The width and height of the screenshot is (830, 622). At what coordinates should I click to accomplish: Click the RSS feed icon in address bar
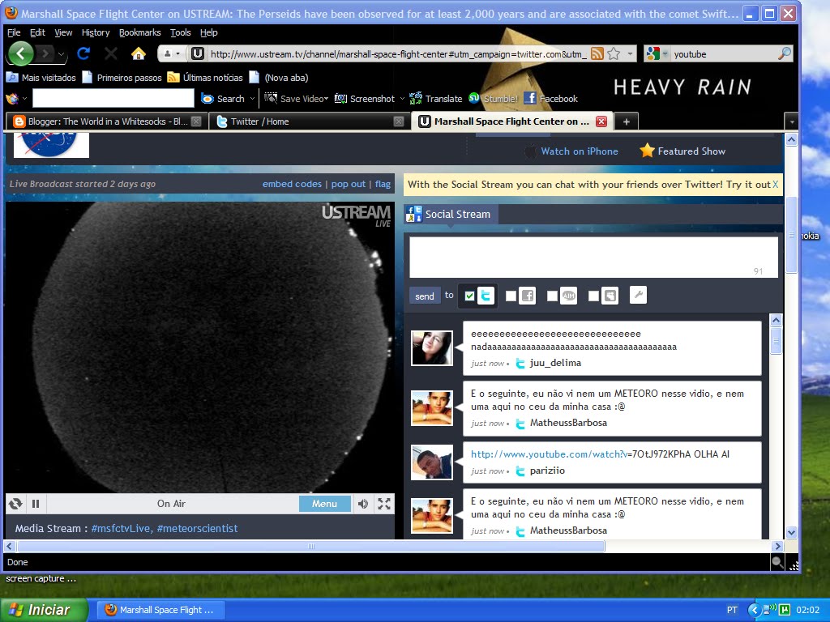pyautogui.click(x=597, y=53)
